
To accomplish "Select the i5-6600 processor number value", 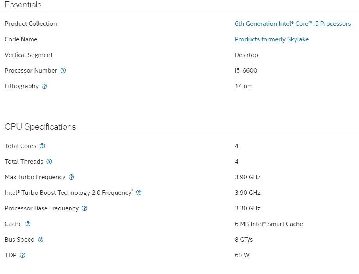I will tap(246, 71).
